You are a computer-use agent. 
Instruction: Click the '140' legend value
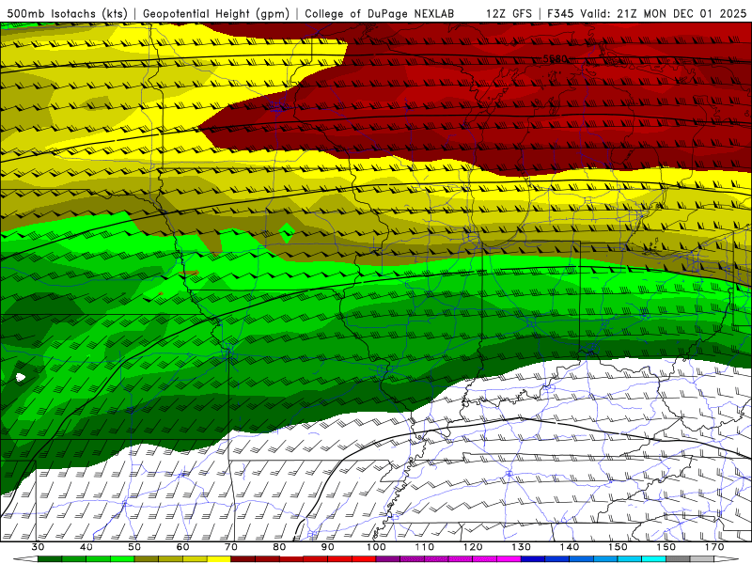pos(570,547)
